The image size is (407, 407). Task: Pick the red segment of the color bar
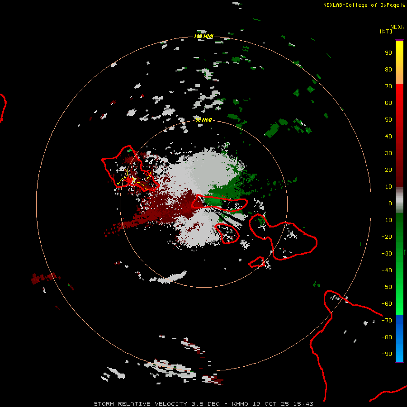[x=399, y=136]
